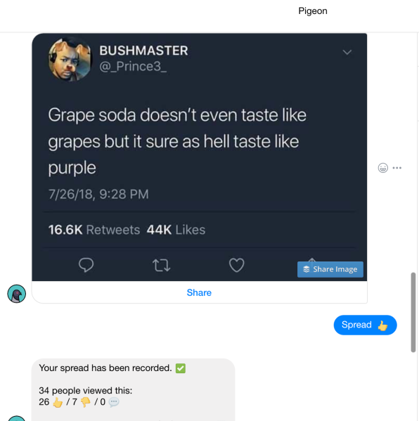
Task: Click the reply speech bubble icon in tweet
Action: [x=86, y=265]
